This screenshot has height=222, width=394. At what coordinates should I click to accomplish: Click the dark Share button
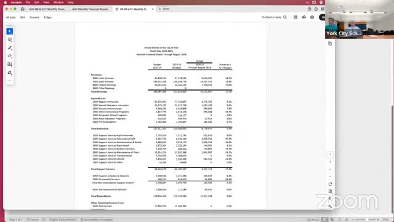coord(322,17)
